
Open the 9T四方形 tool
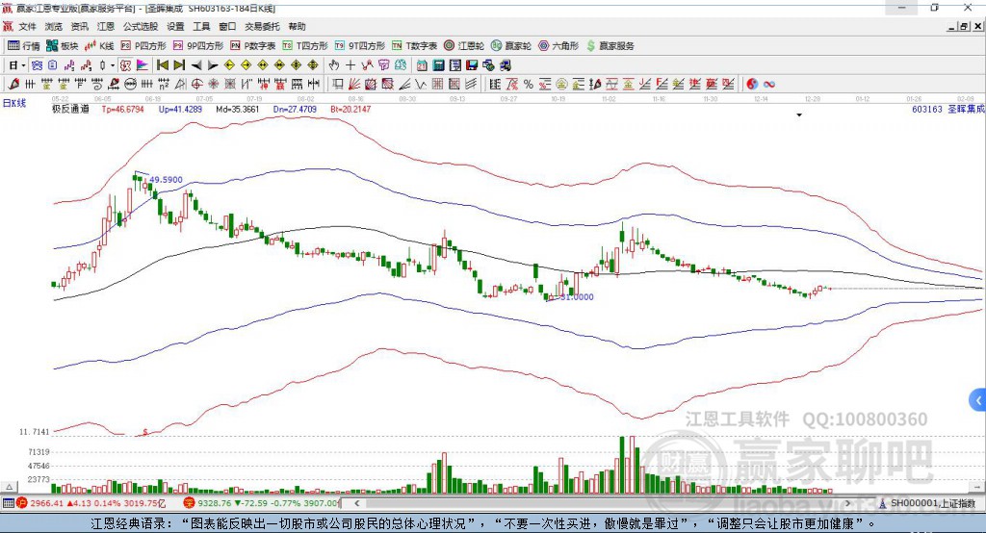(x=360, y=46)
